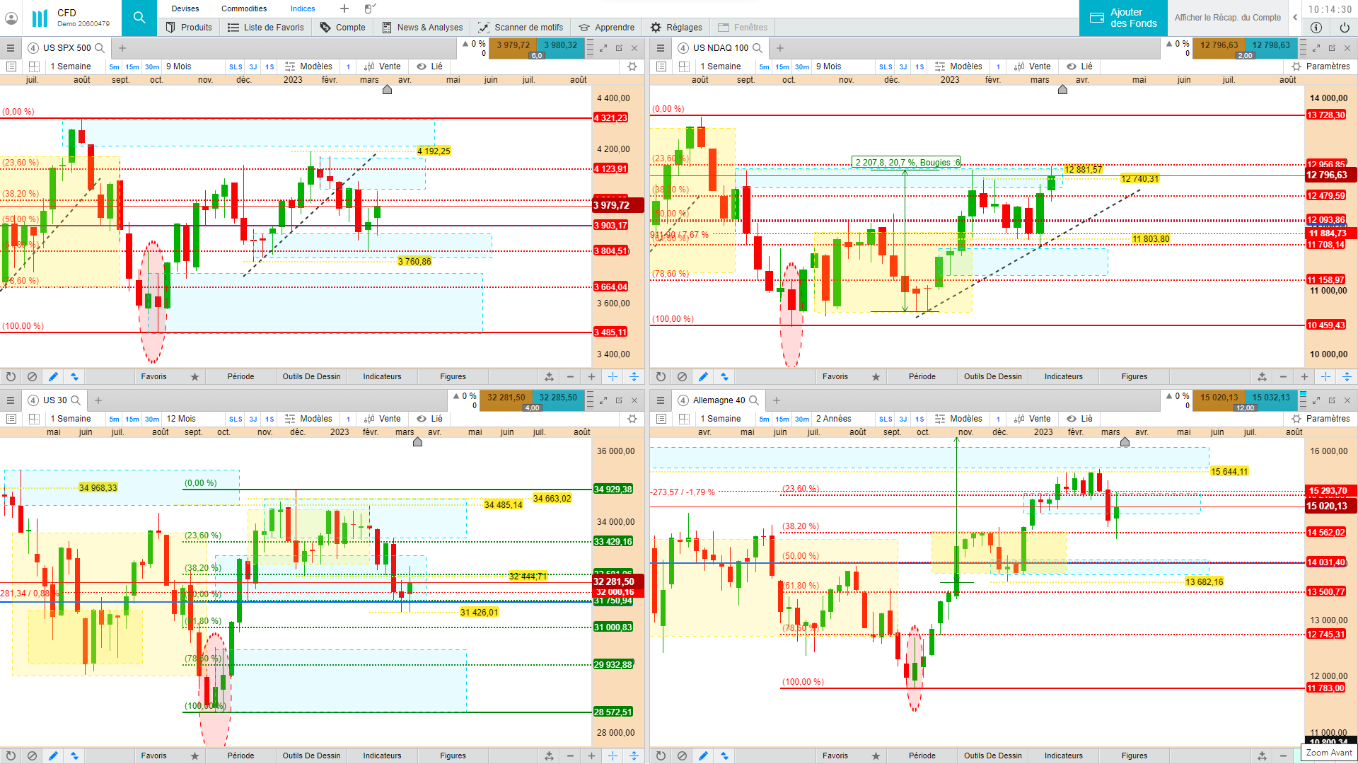
Task: Click the star favorites icon under US 30 chart
Action: click(195, 756)
